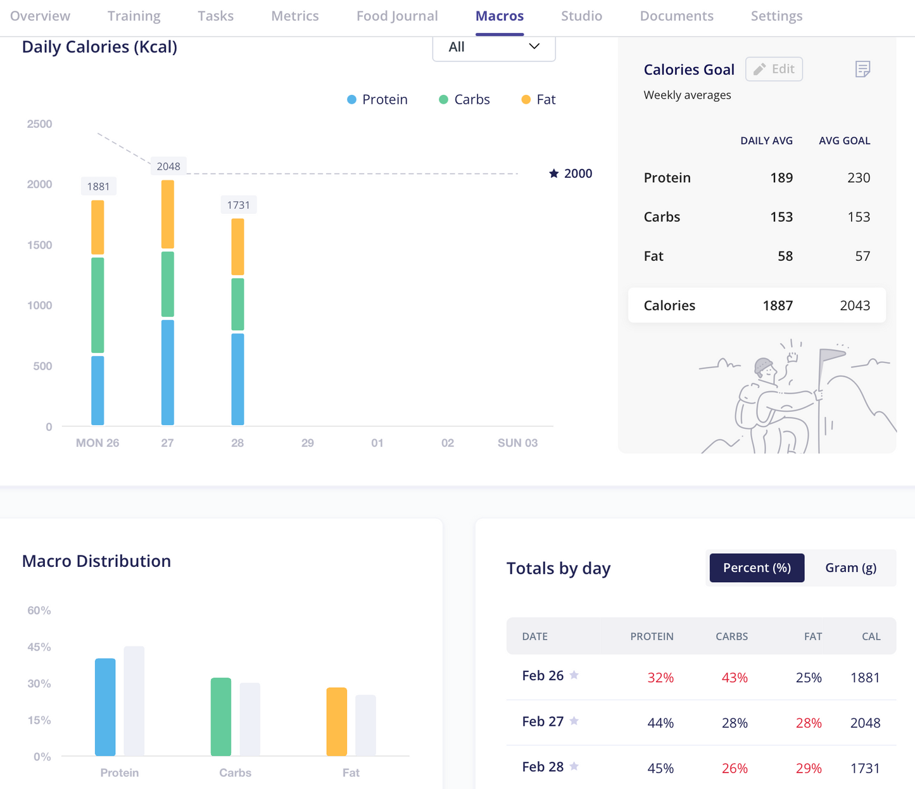Click the chevron arrow on All dropdown

[534, 46]
